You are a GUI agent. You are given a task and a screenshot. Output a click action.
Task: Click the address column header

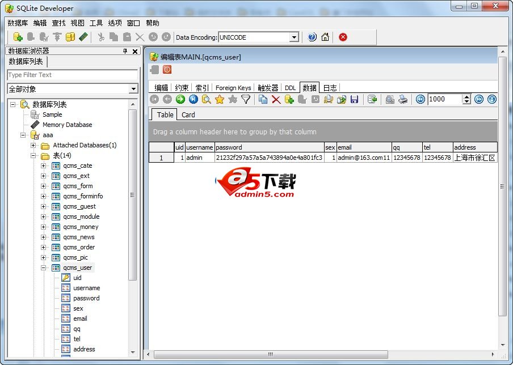pos(475,147)
